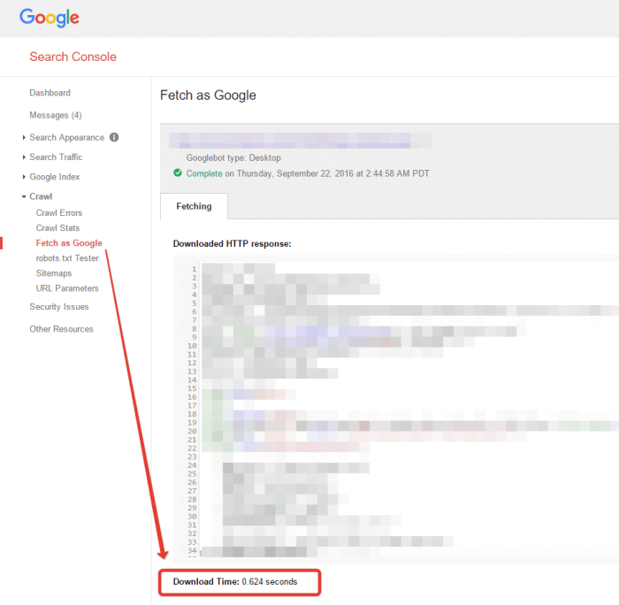Click the Search Appearance info icon

pyautogui.click(x=114, y=137)
